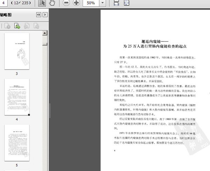Image resolution: width=210 pixels, height=171 pixels.
Task: Click the line starting 那一年的12月
Action: click(x=157, y=67)
